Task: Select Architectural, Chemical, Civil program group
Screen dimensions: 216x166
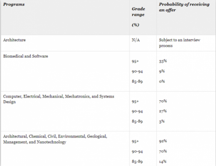Action: tap(55, 139)
